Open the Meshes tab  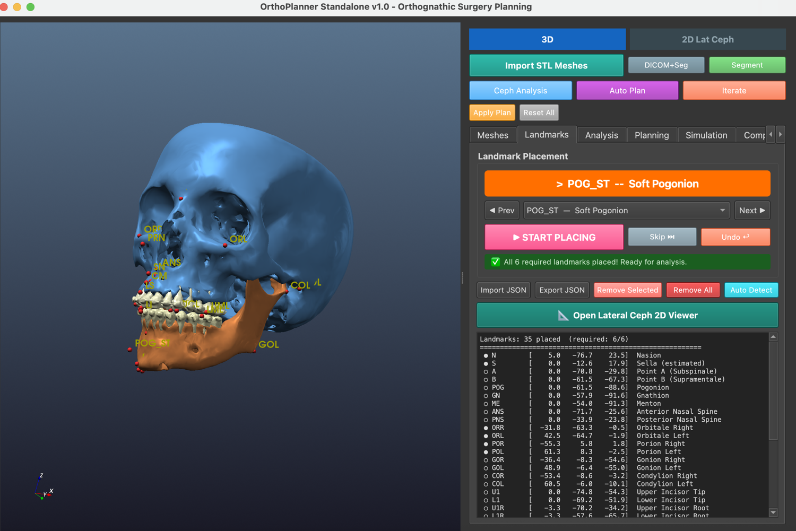492,135
